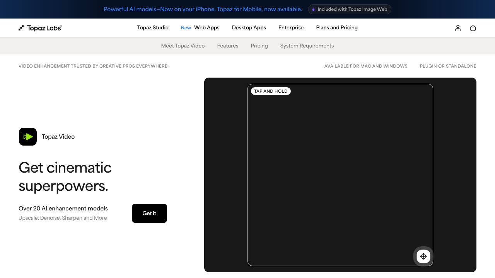Click the TAP AND HOLD label

pos(271,91)
